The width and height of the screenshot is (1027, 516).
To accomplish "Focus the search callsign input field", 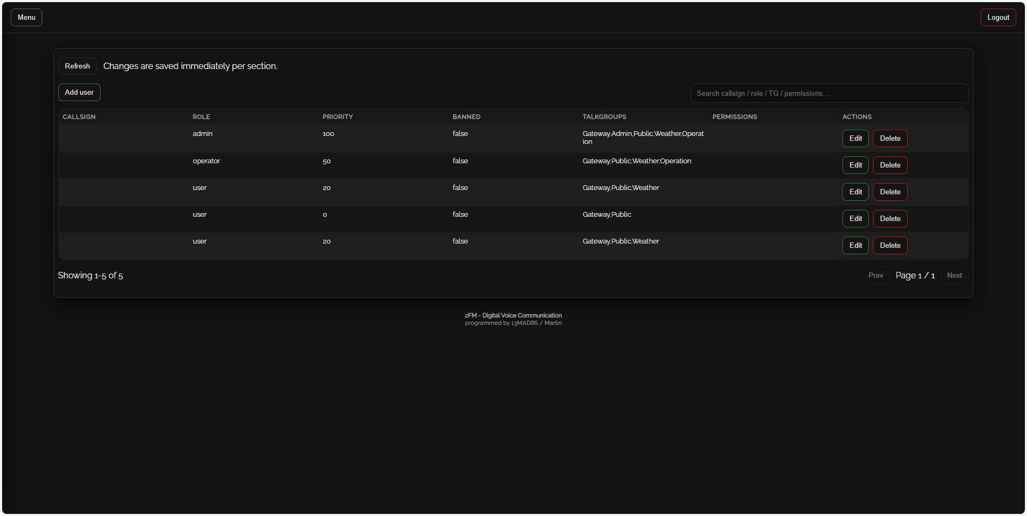I will point(829,93).
